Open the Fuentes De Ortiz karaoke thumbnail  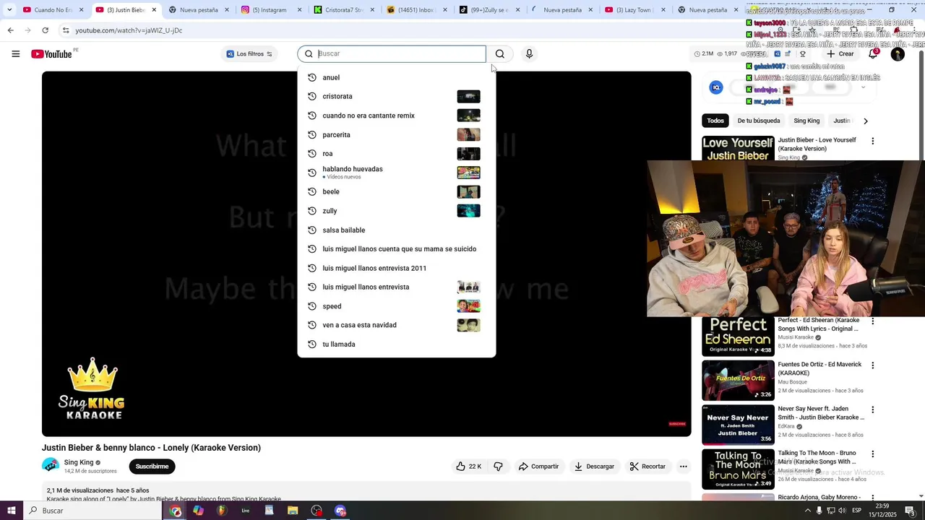point(738,381)
